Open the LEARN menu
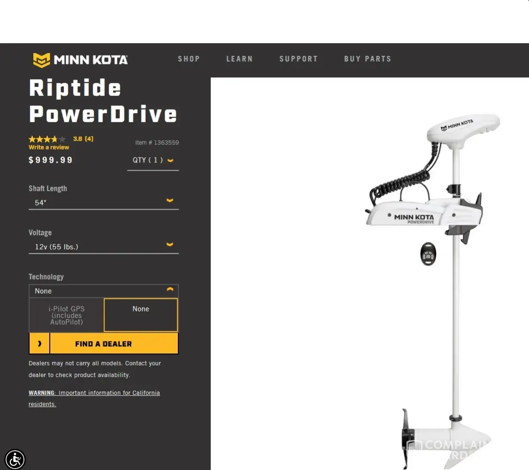Viewport: 529px width, 470px height. coord(240,59)
